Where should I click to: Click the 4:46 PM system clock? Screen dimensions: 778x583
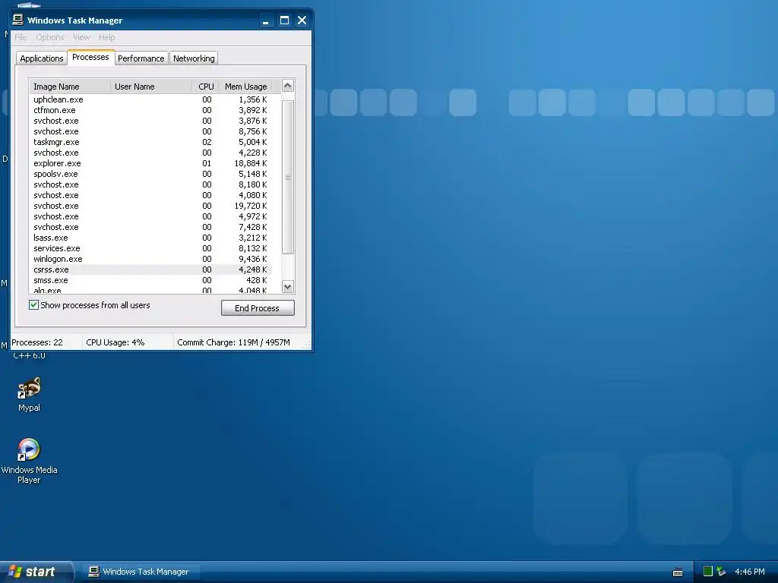[x=749, y=572]
